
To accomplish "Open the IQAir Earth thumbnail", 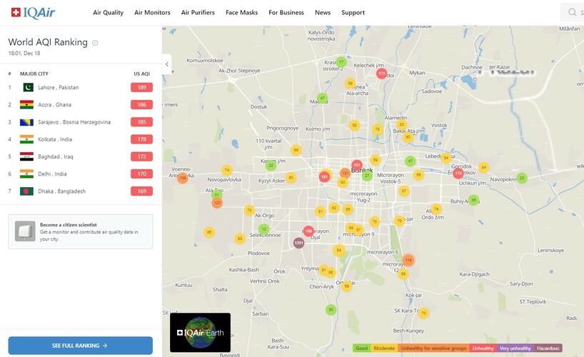I will click(200, 332).
